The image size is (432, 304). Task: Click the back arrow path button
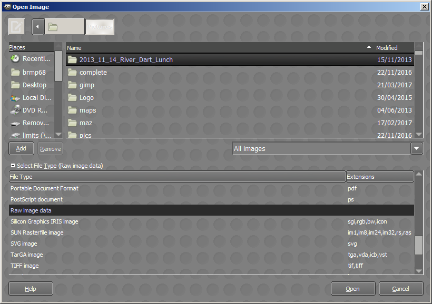38,27
